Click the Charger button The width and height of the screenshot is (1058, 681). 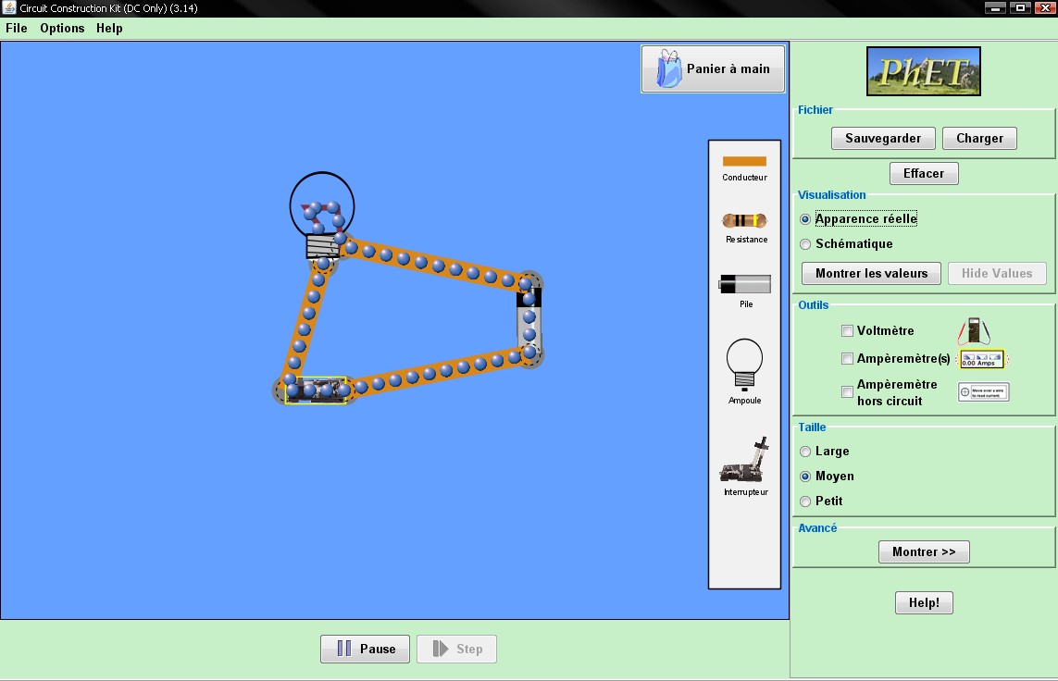tap(979, 138)
